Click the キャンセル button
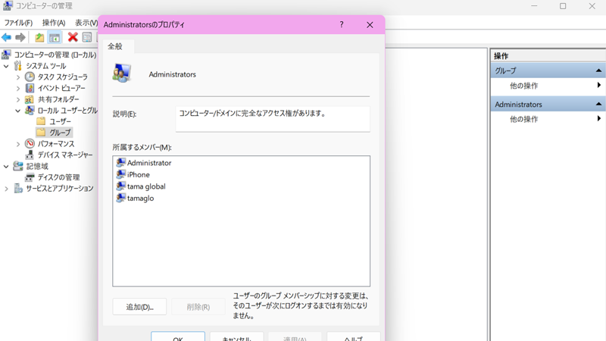This screenshot has height=341, width=606. pos(236,336)
